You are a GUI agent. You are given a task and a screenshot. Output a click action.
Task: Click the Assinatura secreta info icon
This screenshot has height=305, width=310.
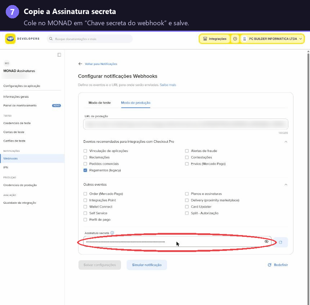[x=112, y=233]
